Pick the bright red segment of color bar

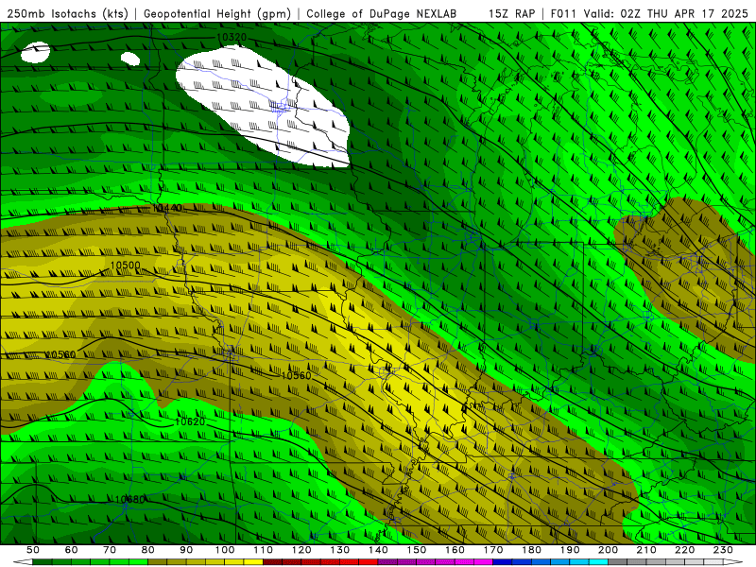(369, 562)
